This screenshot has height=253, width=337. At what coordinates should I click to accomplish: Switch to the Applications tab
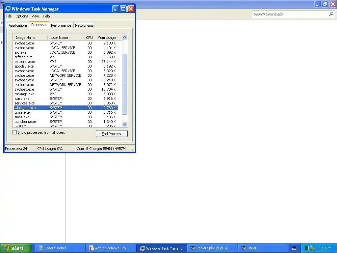(x=18, y=25)
